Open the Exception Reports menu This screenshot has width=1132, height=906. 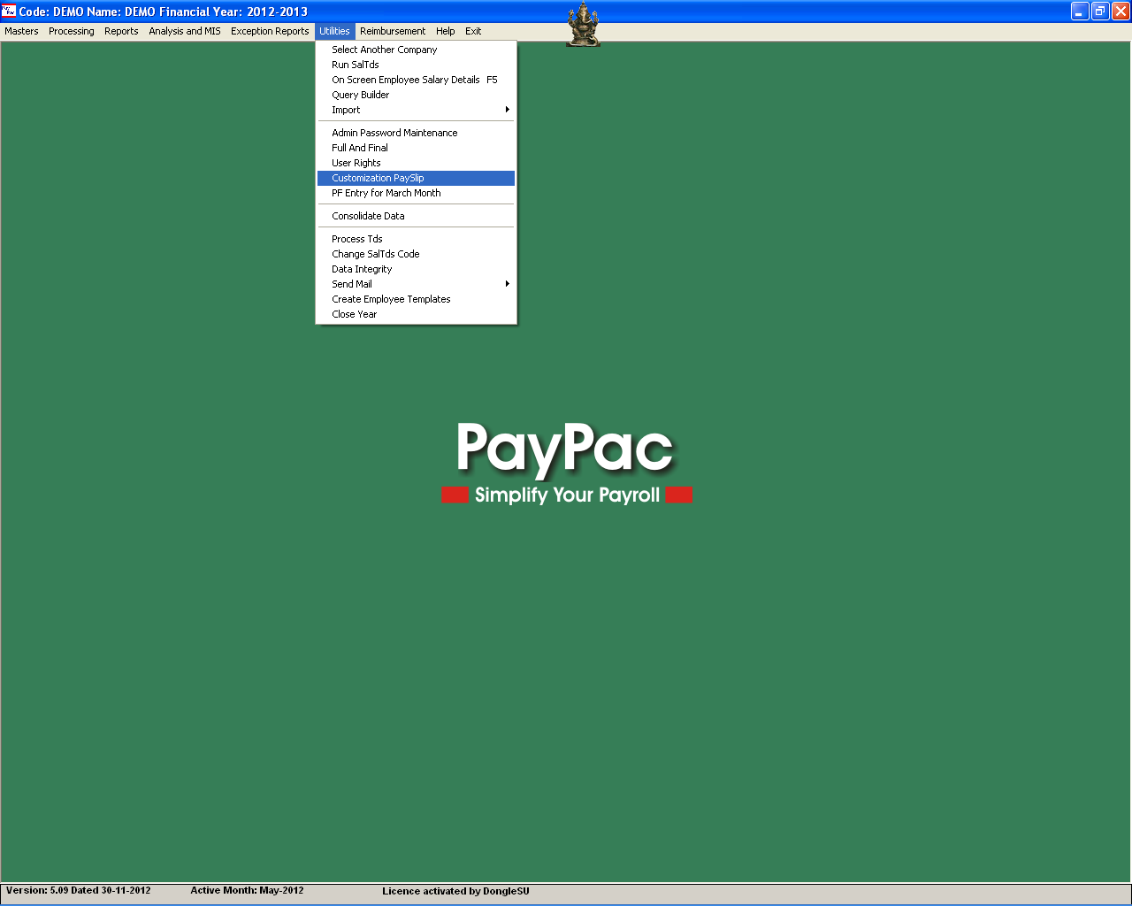[270, 31]
